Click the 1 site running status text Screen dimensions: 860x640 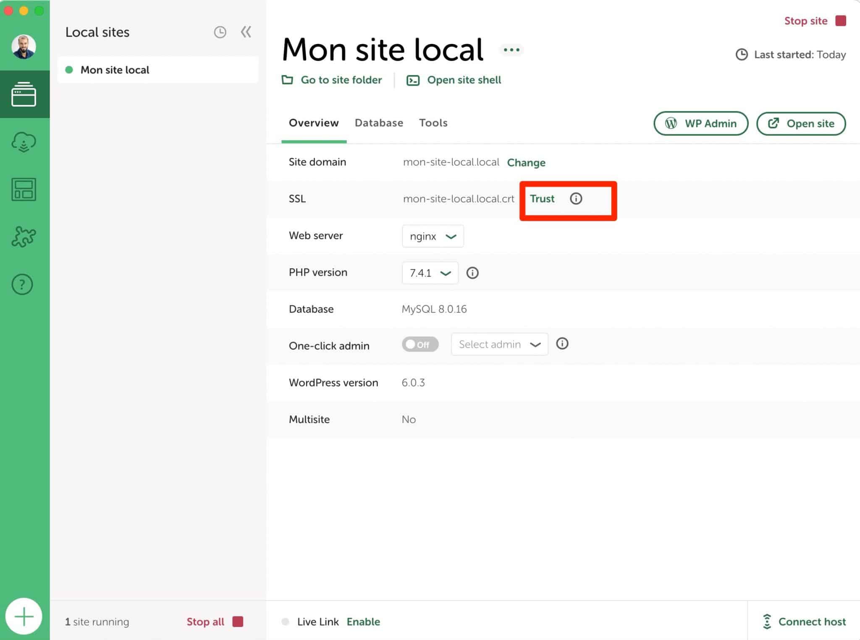click(x=97, y=622)
